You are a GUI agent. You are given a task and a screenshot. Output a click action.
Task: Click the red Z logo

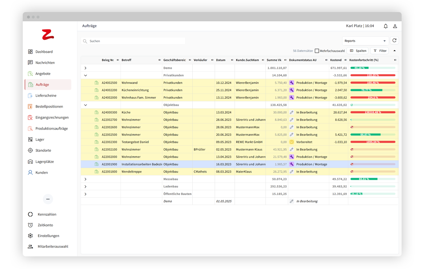(x=48, y=35)
